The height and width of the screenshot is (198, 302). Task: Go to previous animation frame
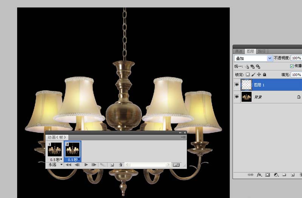77,165
